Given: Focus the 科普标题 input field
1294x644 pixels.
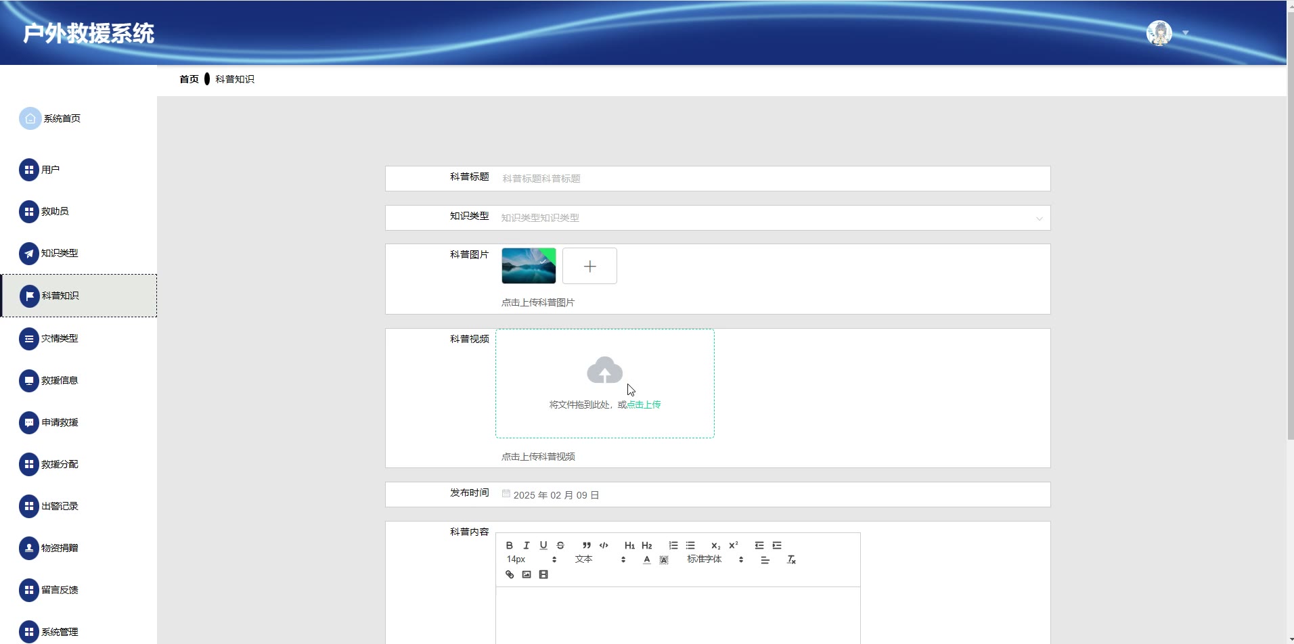Looking at the screenshot, I should pos(773,179).
